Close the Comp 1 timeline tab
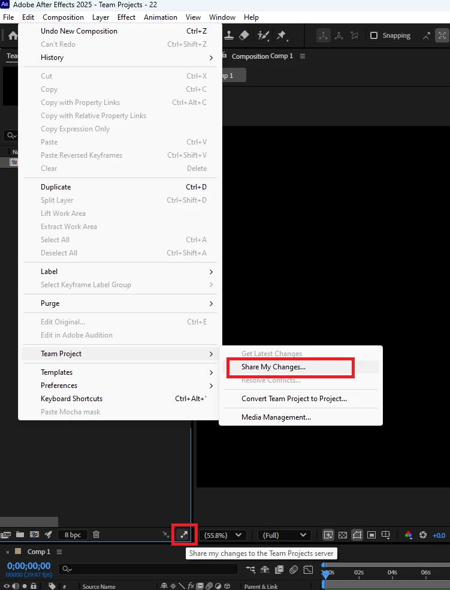The height and width of the screenshot is (590, 450). click(7, 552)
